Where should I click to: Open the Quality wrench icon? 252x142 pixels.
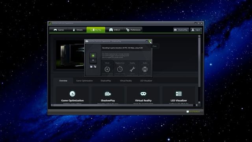[x=132, y=69]
